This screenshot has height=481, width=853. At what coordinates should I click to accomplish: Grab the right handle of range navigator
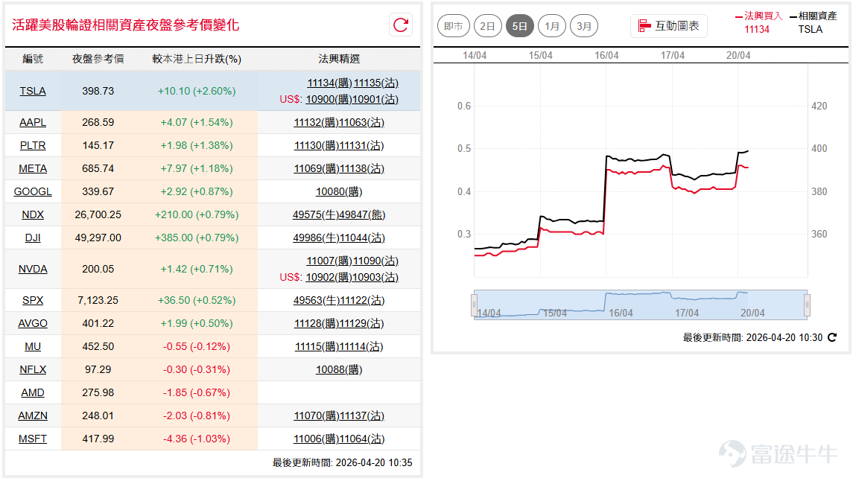click(x=807, y=305)
